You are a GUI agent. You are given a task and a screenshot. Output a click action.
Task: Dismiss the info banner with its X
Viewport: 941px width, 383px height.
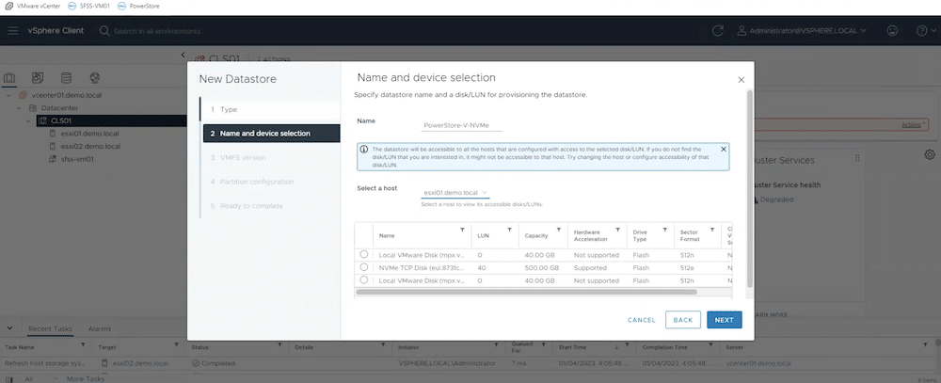pyautogui.click(x=723, y=149)
